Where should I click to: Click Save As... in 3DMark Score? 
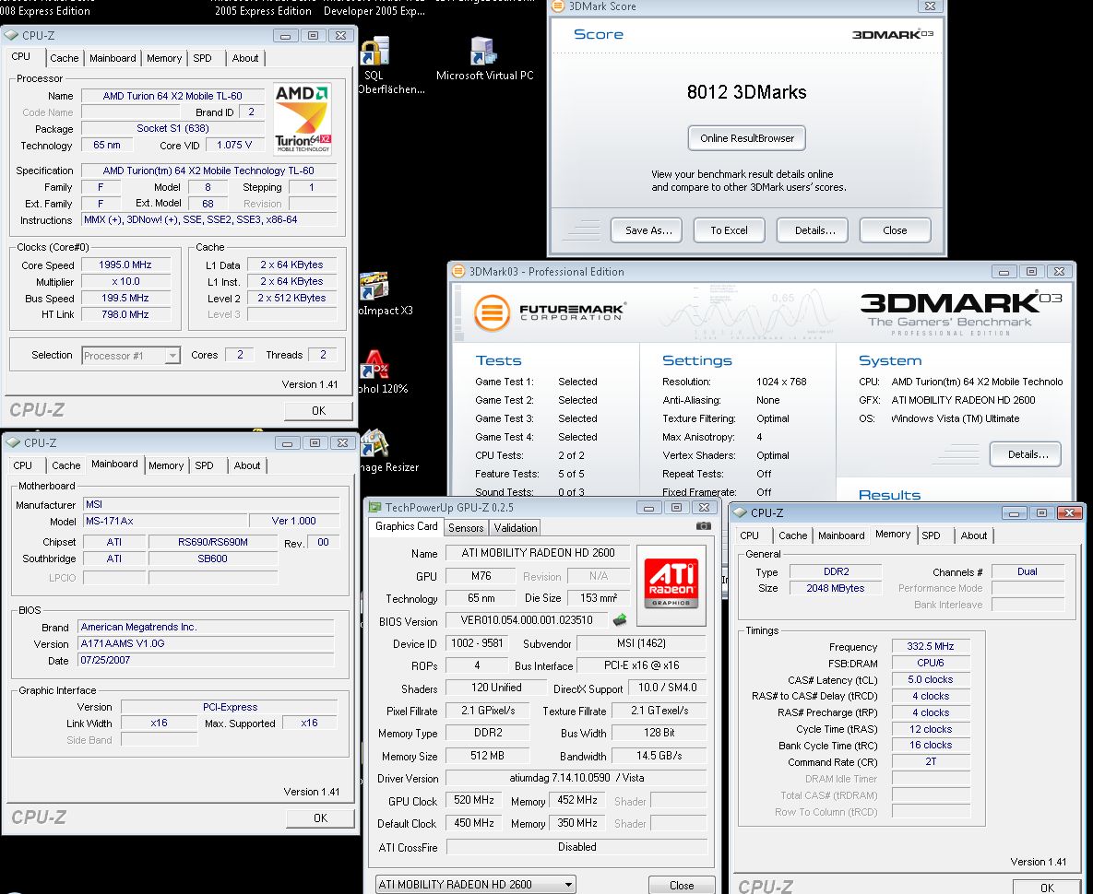click(x=647, y=230)
